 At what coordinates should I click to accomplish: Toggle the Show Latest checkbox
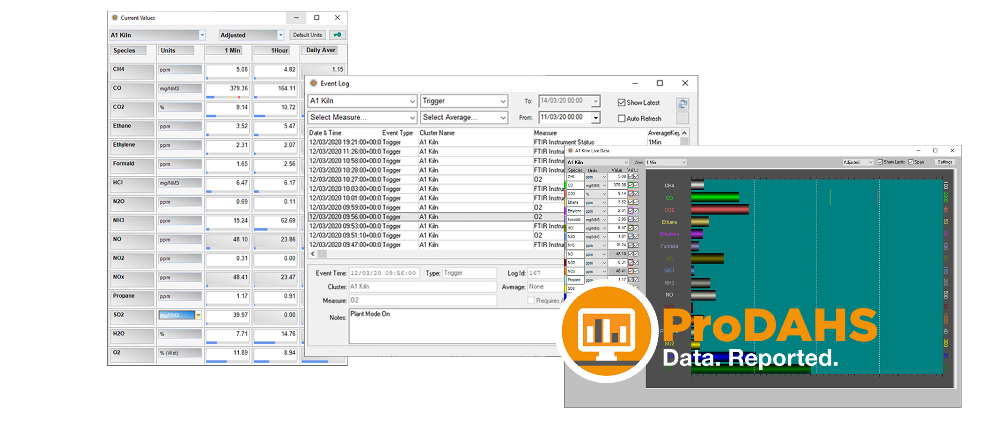tap(622, 102)
